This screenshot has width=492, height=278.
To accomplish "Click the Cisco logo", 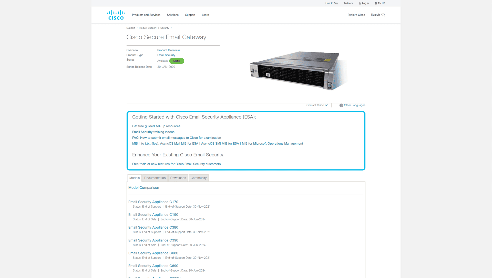I will (x=116, y=15).
